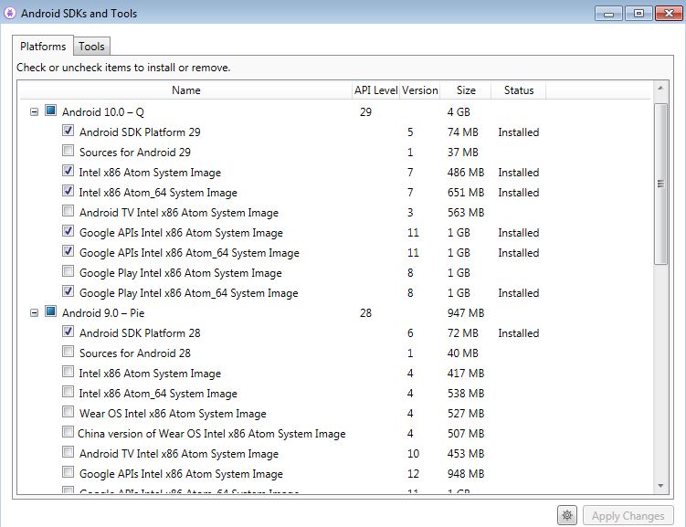Click the '948 MB' size cell
Screen dimensions: 686x527
(x=466, y=474)
